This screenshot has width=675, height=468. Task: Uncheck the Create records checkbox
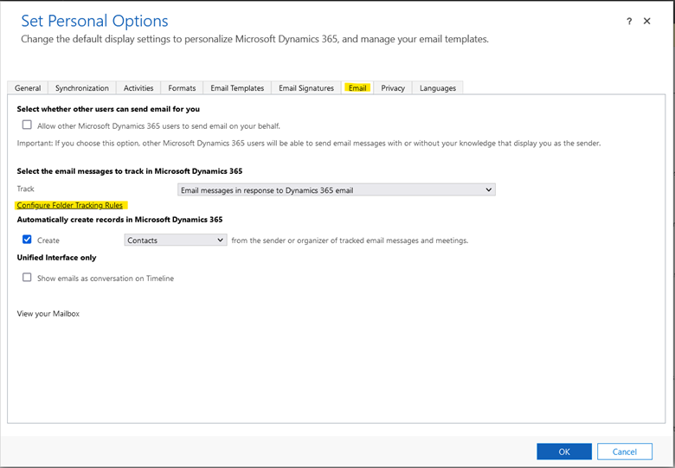pyautogui.click(x=27, y=240)
